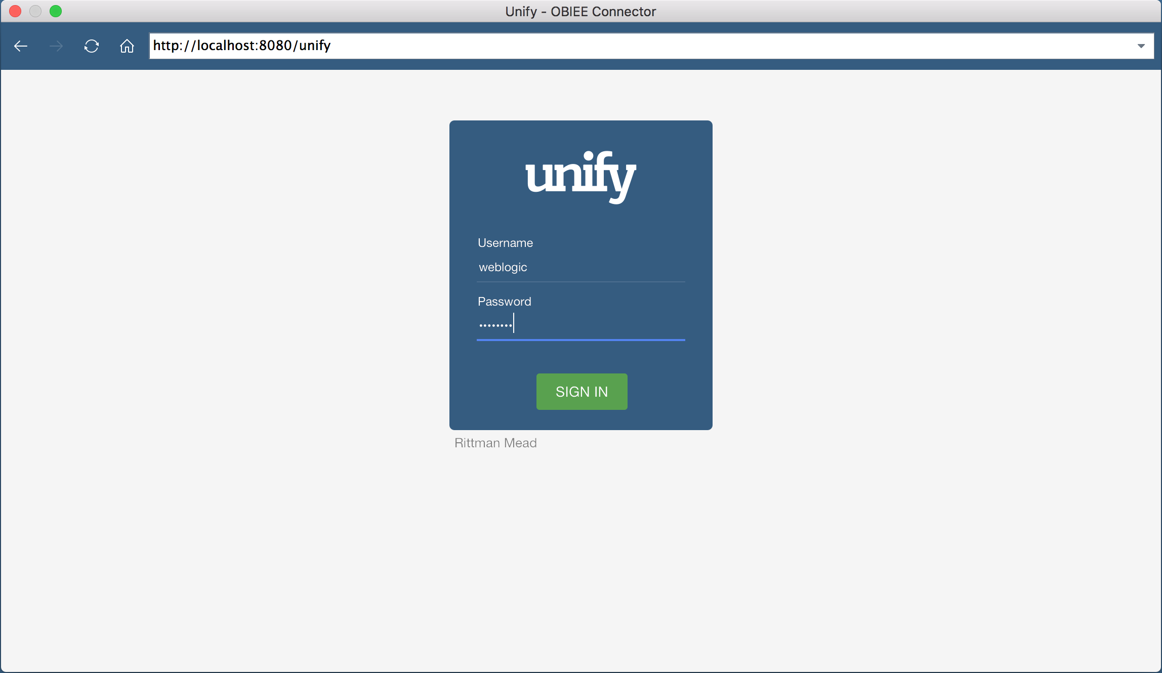The width and height of the screenshot is (1162, 673).
Task: Close the Unify window with red button
Action: (x=15, y=11)
